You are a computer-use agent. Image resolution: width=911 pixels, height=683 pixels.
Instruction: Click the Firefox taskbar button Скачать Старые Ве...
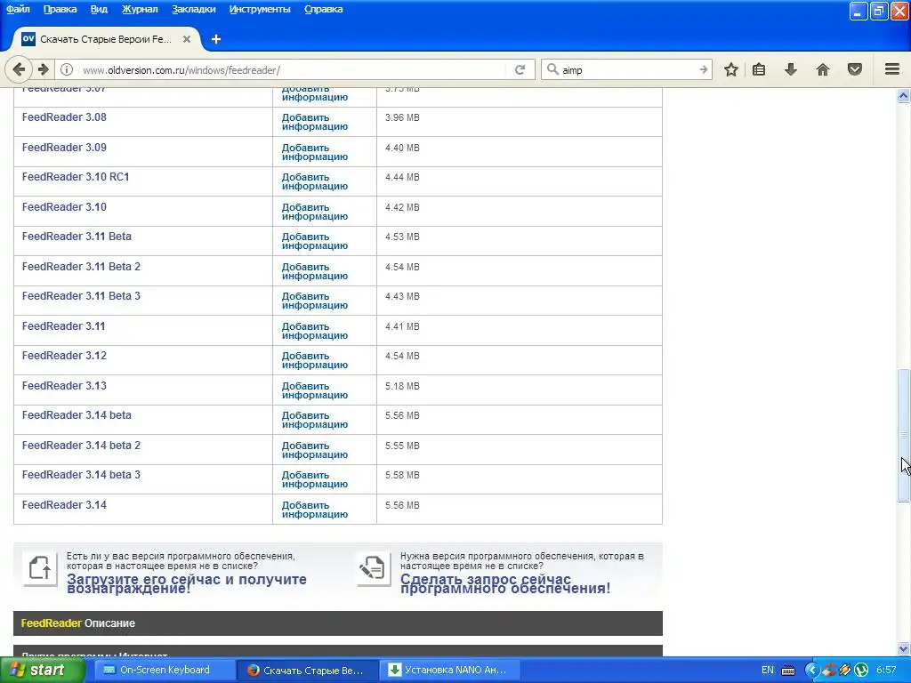click(307, 670)
